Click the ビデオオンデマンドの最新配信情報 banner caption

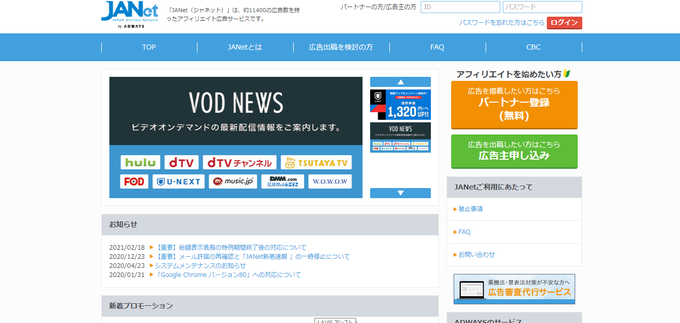pos(236,127)
